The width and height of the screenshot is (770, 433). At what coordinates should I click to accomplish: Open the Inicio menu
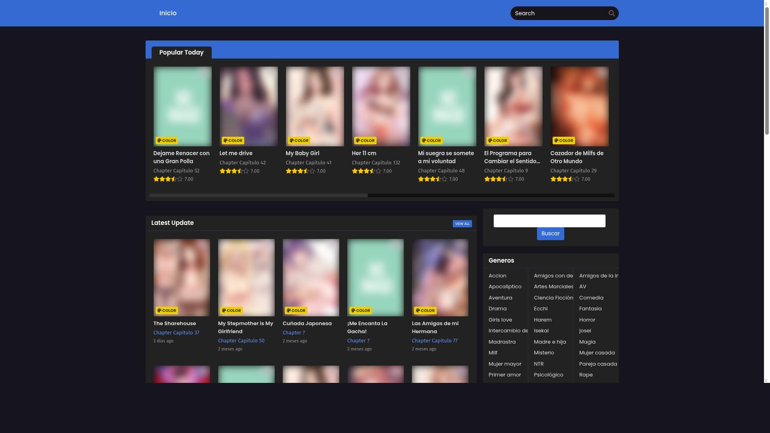click(168, 13)
